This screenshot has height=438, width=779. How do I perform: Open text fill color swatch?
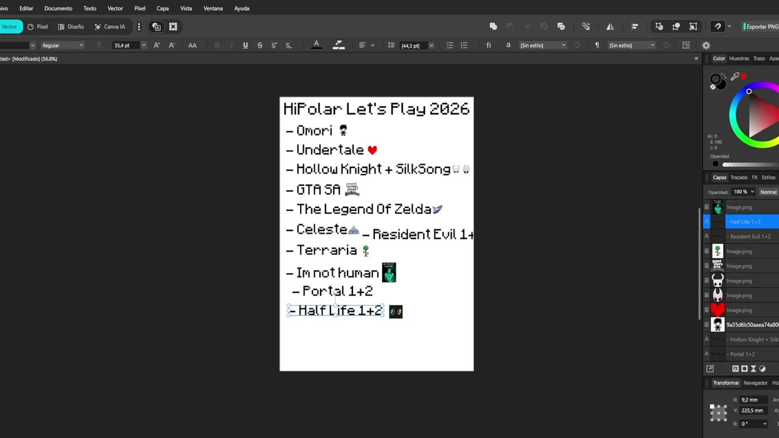[316, 46]
